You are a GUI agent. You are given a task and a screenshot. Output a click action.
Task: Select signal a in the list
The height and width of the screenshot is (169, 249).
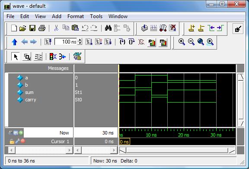tap(26, 78)
